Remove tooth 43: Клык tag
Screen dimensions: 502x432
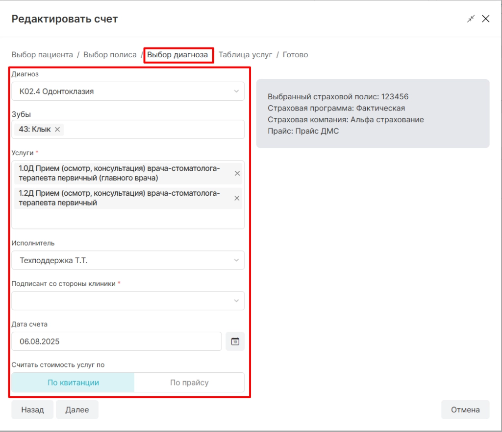click(57, 129)
